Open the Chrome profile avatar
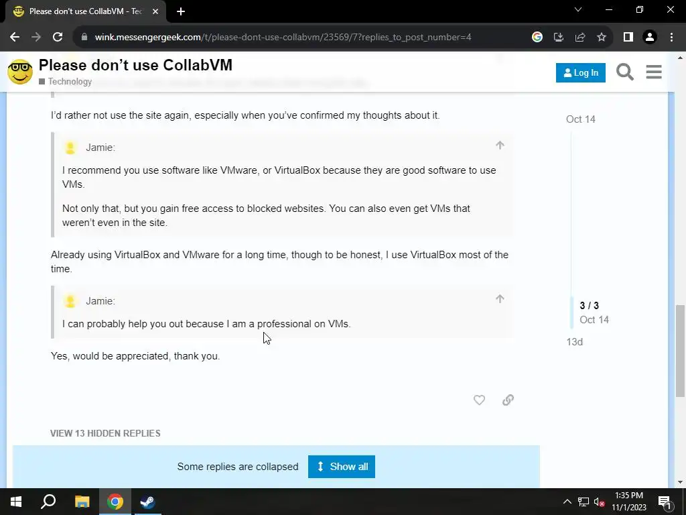 click(x=650, y=38)
